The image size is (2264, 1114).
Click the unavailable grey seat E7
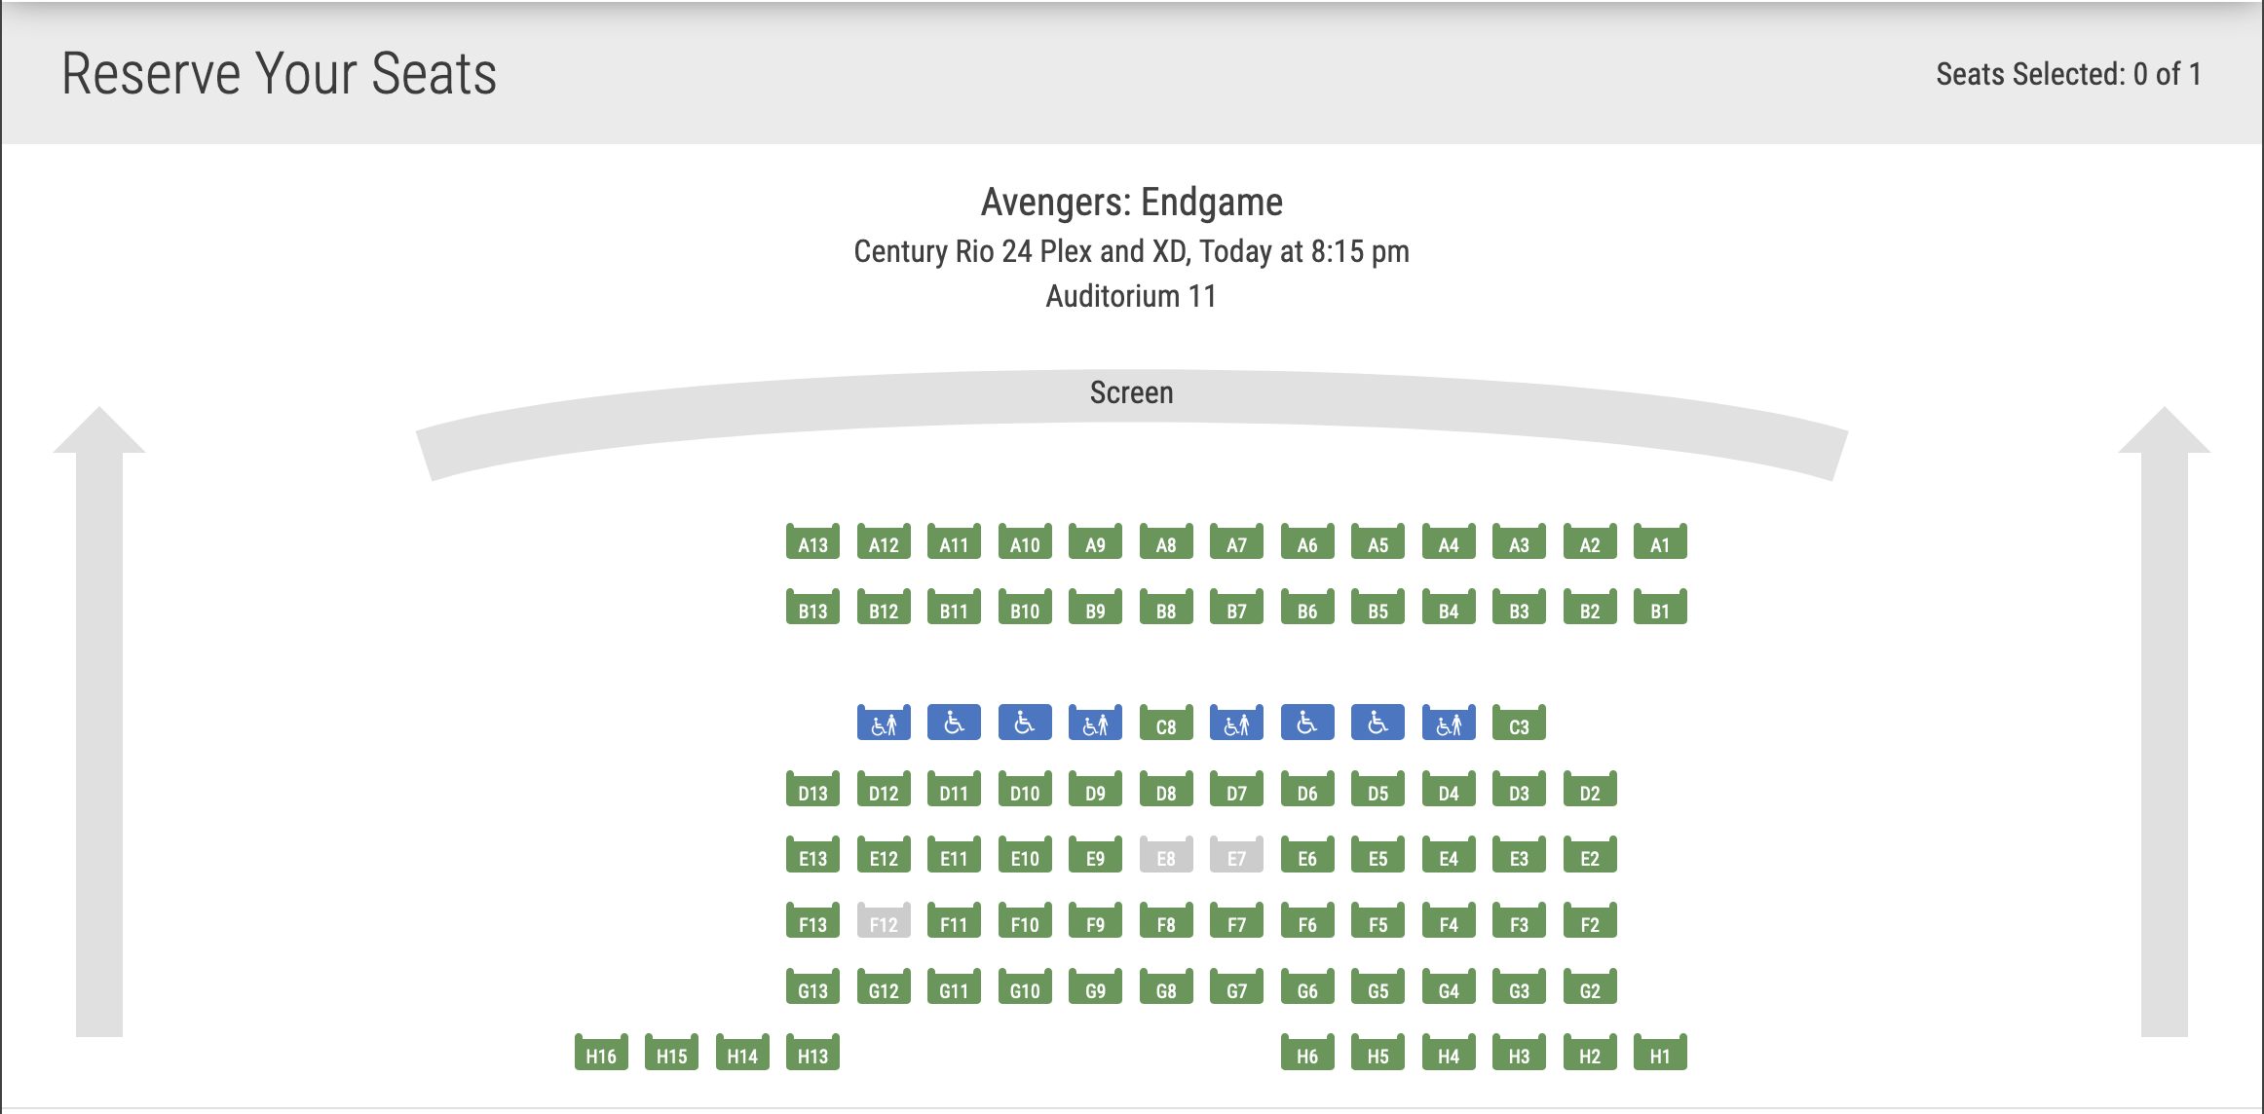click(x=1236, y=855)
